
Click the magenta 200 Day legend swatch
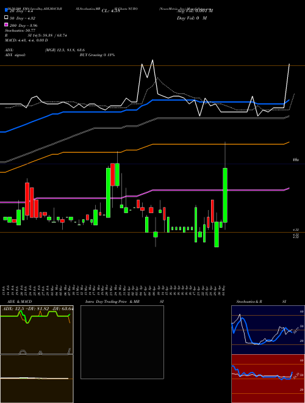click(6, 25)
